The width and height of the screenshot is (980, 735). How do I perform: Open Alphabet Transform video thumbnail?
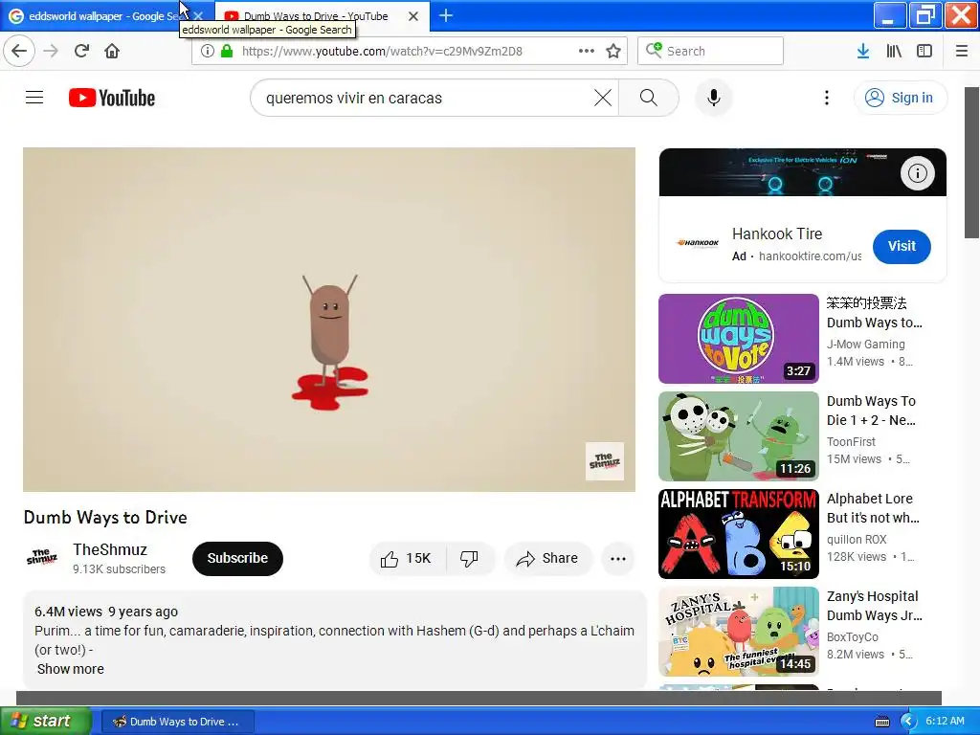pos(738,534)
